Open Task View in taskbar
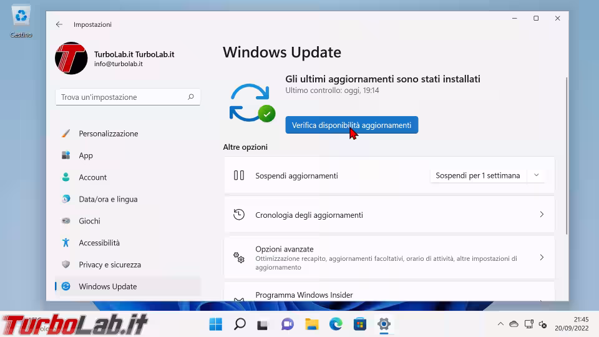Screen dimensions: 599x337 pos(263,324)
